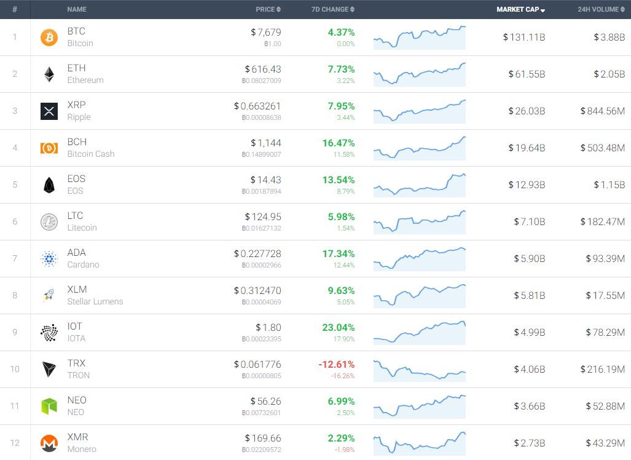The image size is (631, 460).
Task: Click Bitcoin price $7,679
Action: pyautogui.click(x=266, y=32)
